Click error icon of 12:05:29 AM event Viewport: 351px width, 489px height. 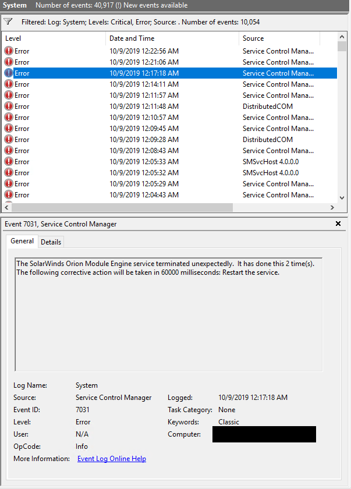point(8,184)
